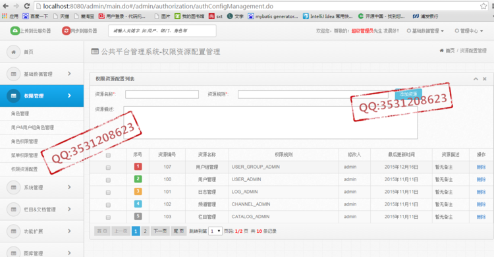Click the 栏目&文档管理 sidebar icon
Image resolution: width=494 pixels, height=257 pixels.
tap(14, 210)
